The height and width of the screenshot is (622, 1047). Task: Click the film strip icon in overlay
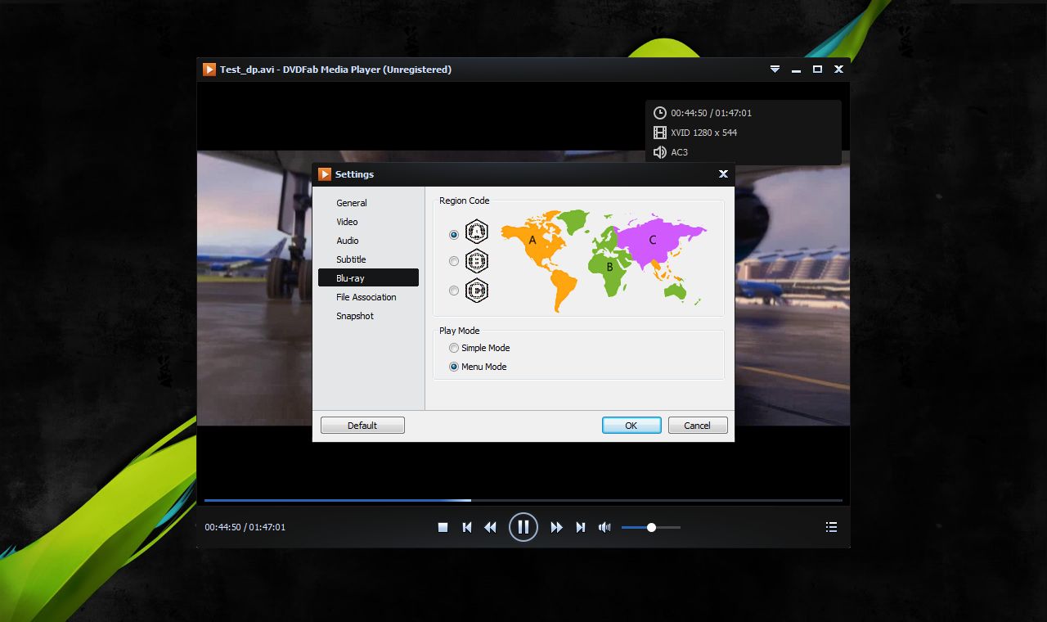pos(660,133)
